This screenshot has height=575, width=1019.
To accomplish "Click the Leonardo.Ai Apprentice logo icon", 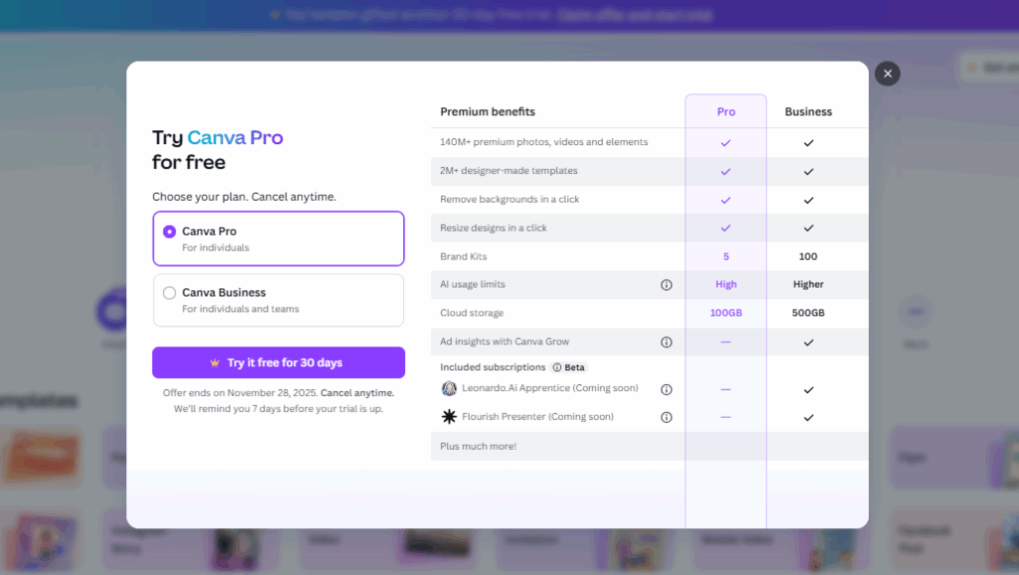I will (450, 389).
